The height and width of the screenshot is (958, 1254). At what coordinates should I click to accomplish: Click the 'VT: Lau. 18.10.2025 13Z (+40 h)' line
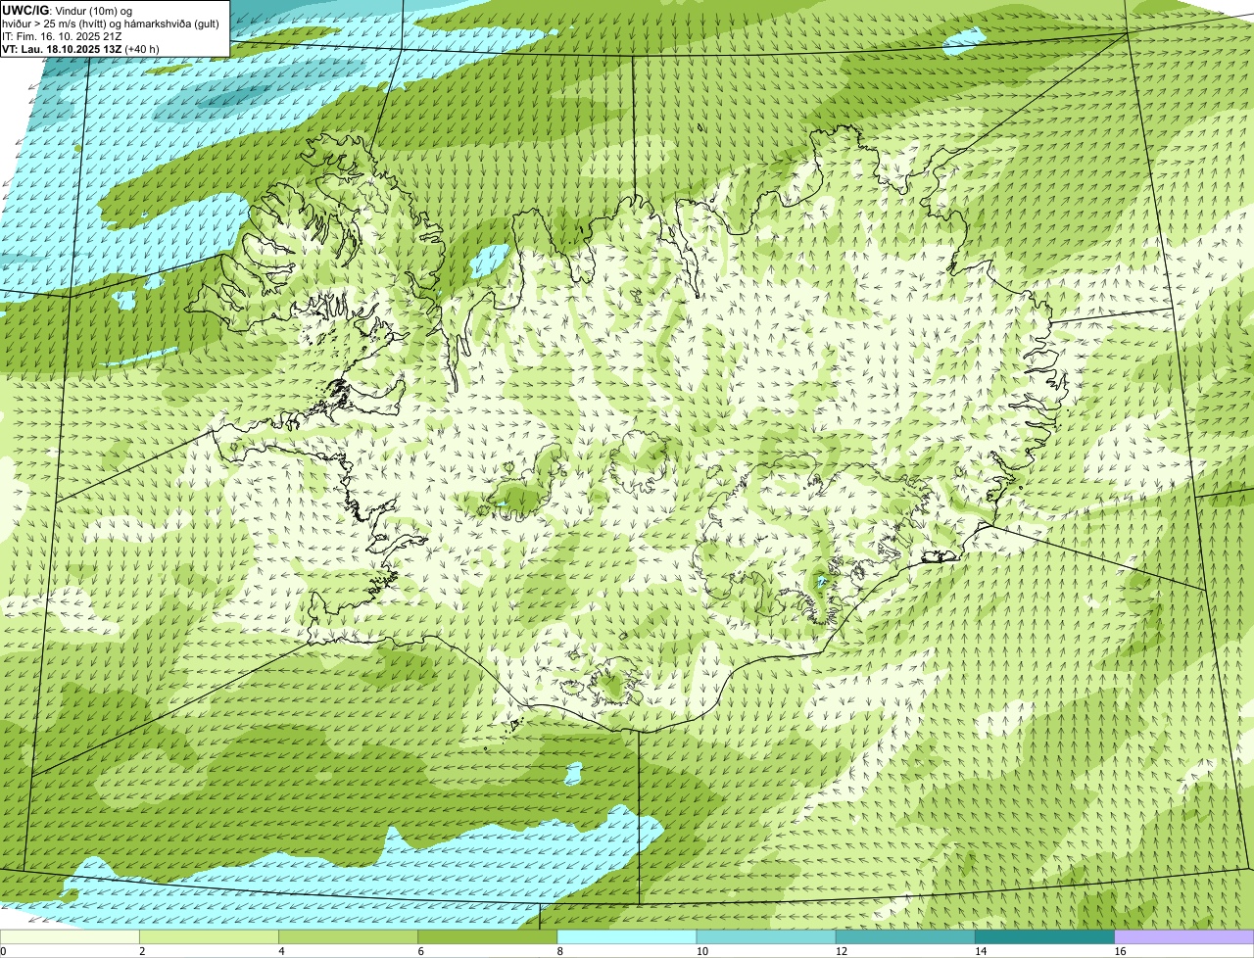[80, 48]
